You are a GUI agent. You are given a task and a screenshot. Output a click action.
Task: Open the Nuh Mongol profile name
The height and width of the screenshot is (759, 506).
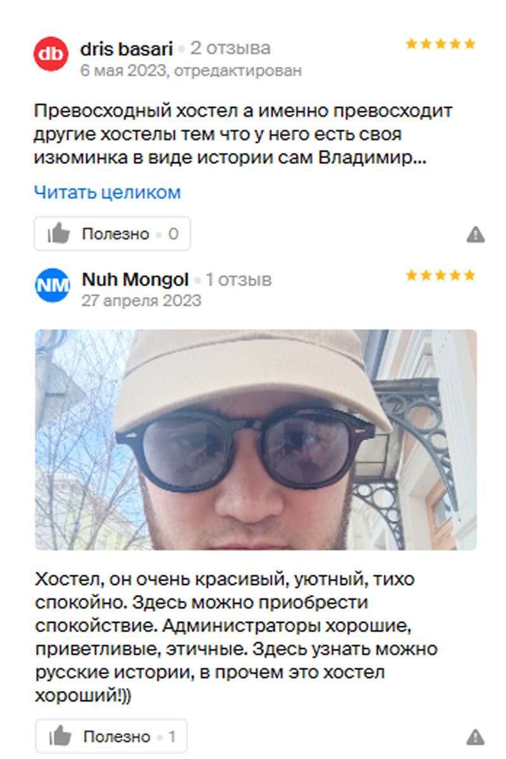(135, 279)
